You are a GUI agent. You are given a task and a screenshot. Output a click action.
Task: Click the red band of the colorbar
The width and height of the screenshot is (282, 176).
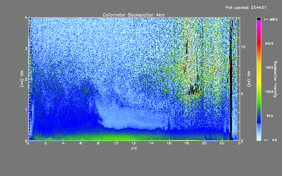coord(259,43)
